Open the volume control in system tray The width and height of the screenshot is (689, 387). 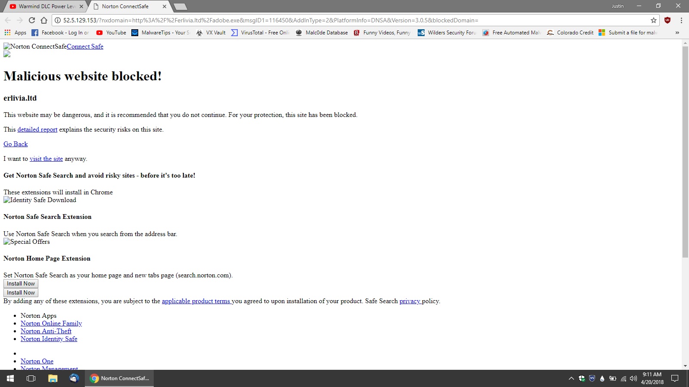click(633, 378)
